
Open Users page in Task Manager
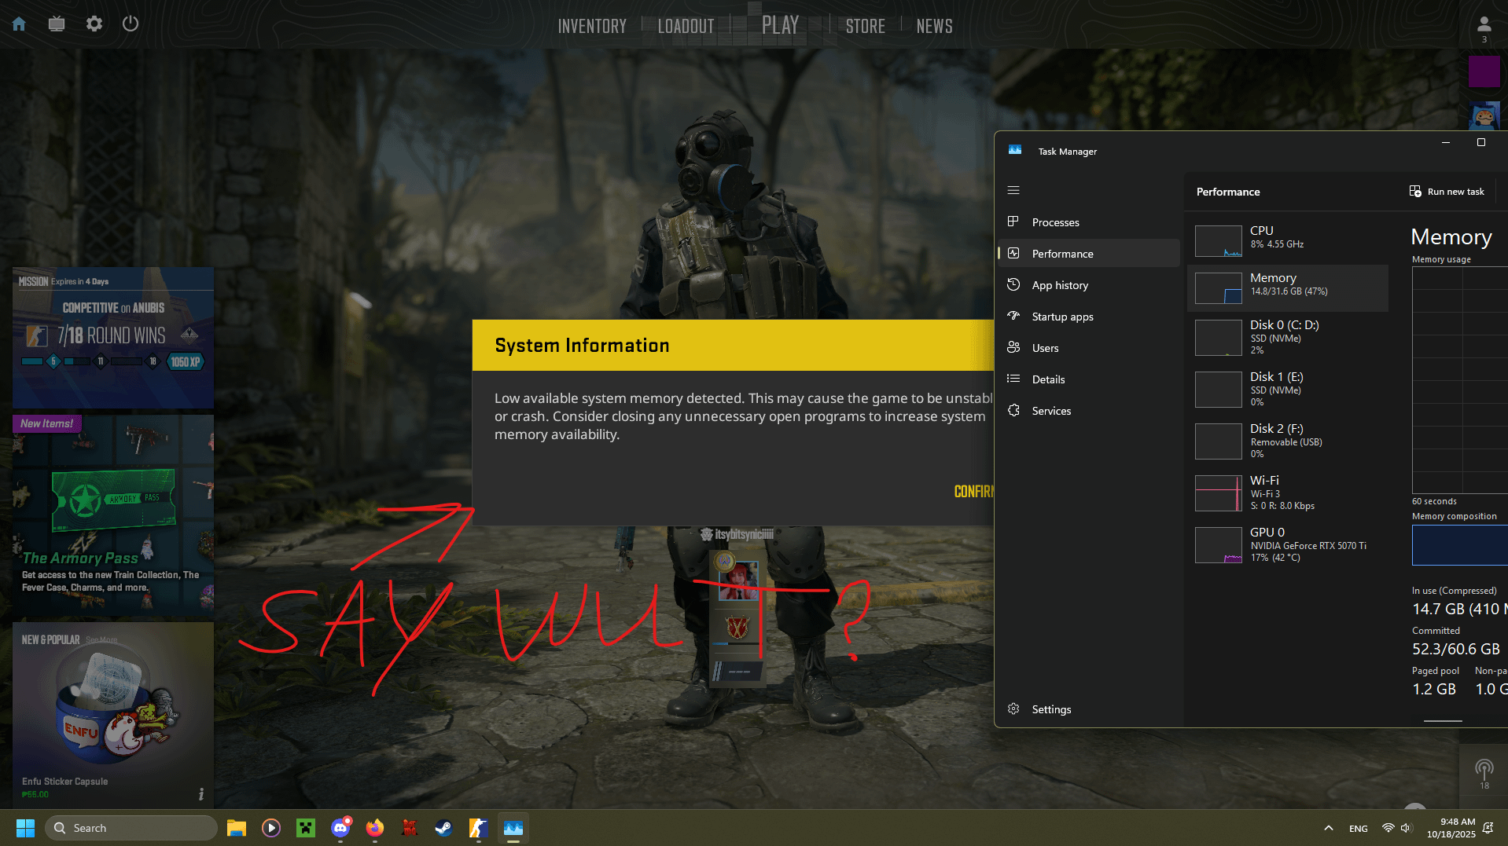pos(1089,348)
